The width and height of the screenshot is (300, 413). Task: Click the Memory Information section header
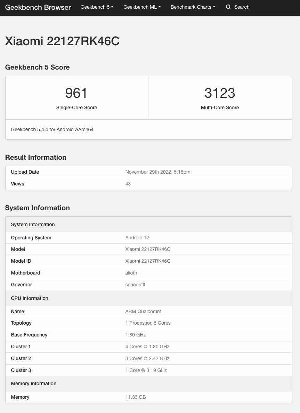(149, 383)
